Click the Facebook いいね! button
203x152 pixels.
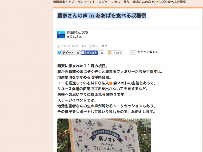click(x=89, y=53)
